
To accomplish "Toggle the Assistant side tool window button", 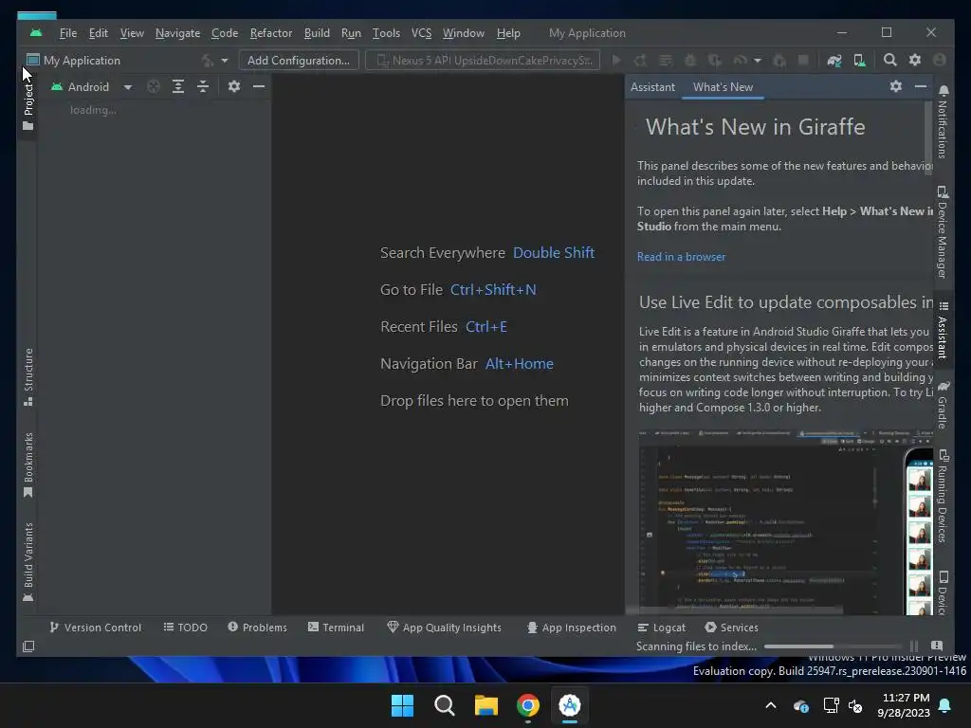I will pyautogui.click(x=944, y=331).
